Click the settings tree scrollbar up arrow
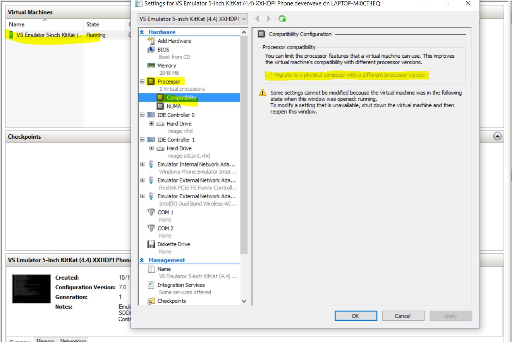 pos(244,32)
